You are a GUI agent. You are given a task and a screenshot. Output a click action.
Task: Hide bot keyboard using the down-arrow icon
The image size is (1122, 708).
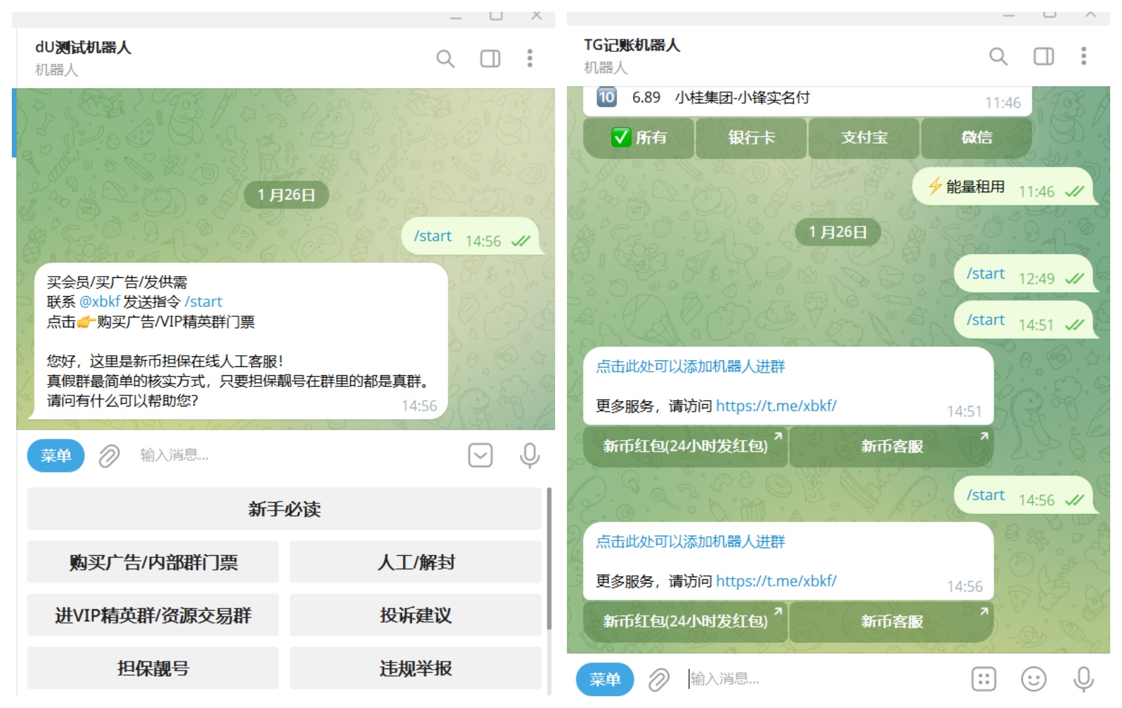(x=480, y=455)
